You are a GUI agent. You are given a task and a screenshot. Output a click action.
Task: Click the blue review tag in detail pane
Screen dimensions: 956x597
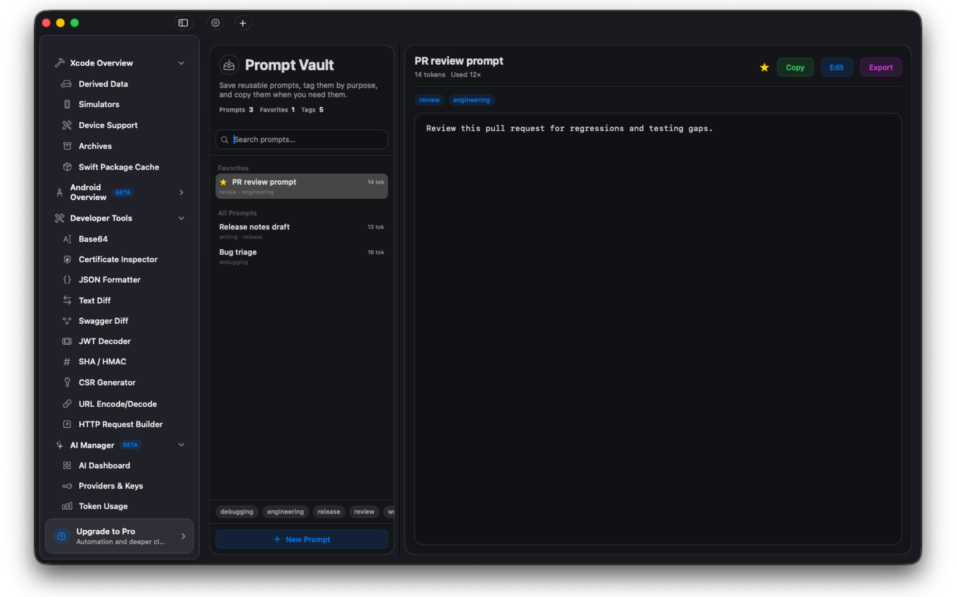(x=430, y=100)
